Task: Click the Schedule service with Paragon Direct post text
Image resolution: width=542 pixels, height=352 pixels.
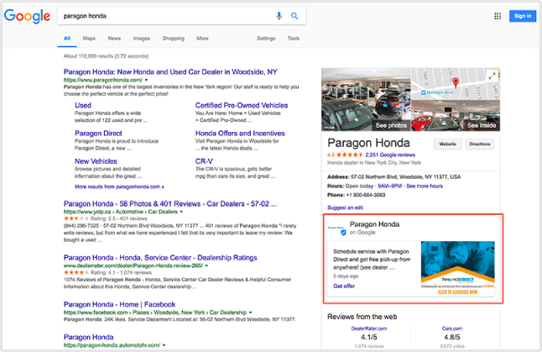Action: tap(372, 260)
